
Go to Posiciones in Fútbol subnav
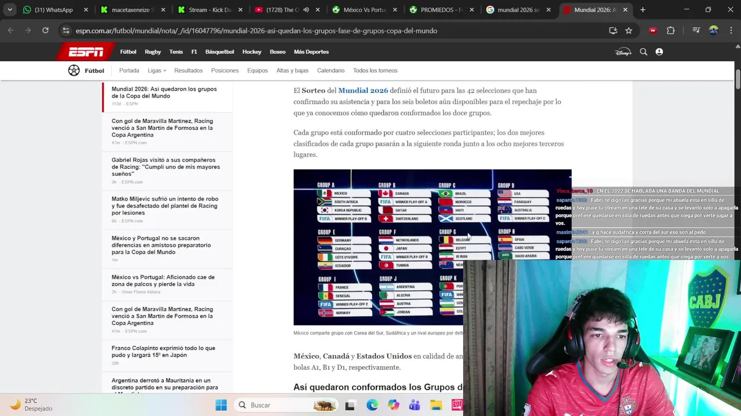point(225,70)
